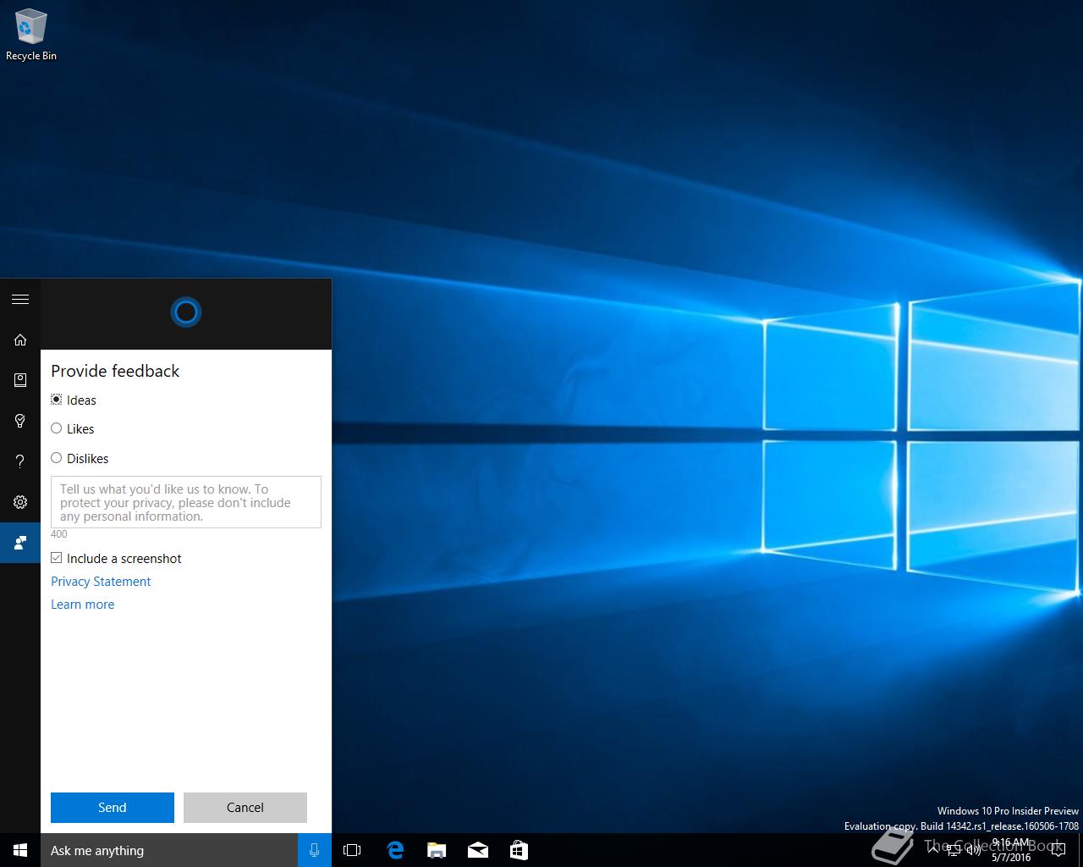Go to Cortana Home
Screen dimensions: 1083x867
click(20, 340)
